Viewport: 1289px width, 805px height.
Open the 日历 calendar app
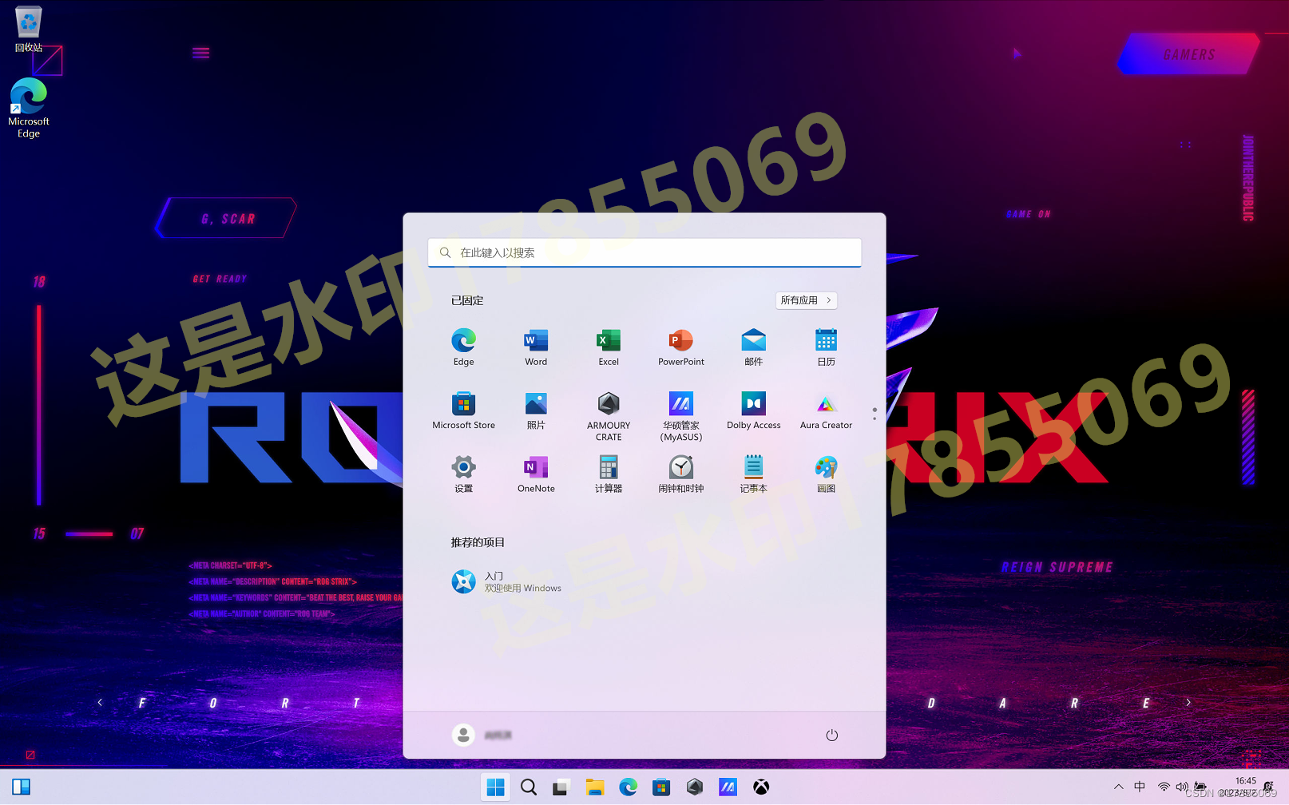826,347
